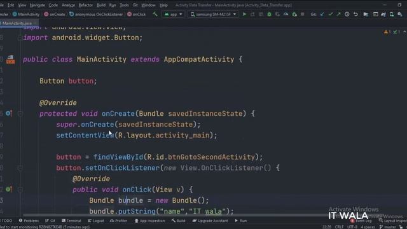Collapse the import block fold marker
Image resolution: width=407 pixels, height=229 pixels.
coord(20,38)
